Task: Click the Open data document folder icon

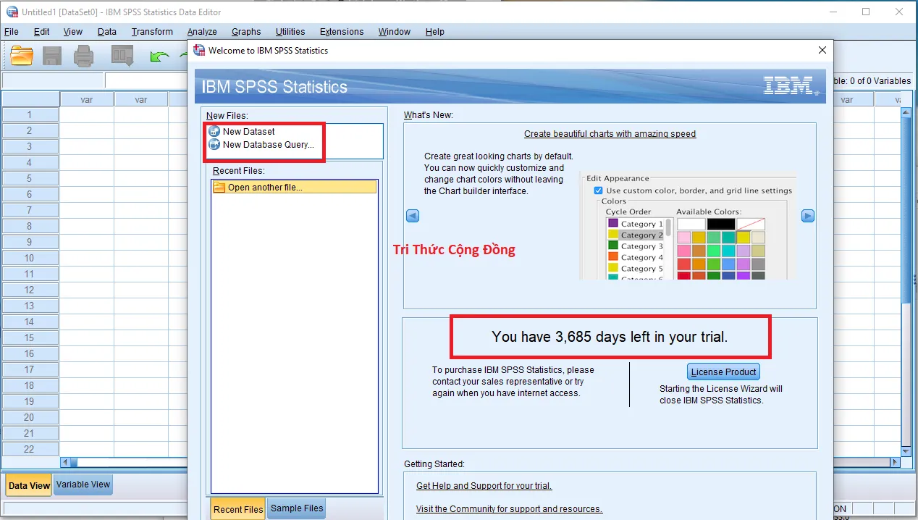Action: click(x=22, y=56)
